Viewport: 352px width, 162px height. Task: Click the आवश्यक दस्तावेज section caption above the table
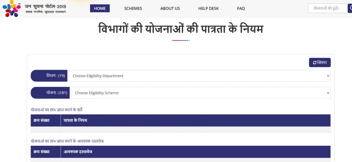[67, 141]
